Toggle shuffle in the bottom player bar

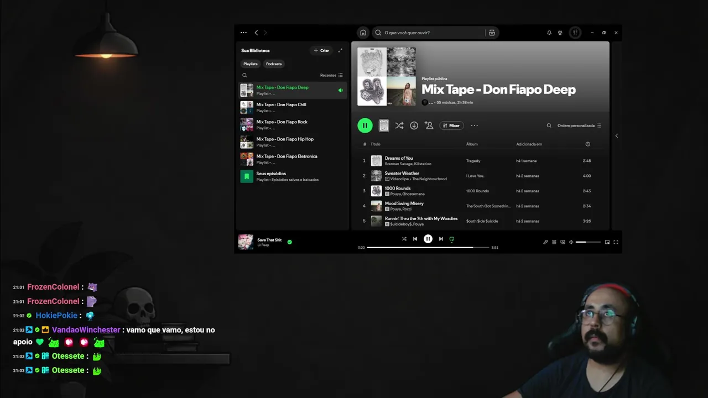pyautogui.click(x=404, y=239)
